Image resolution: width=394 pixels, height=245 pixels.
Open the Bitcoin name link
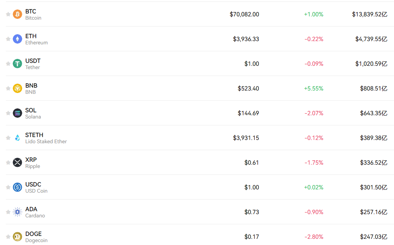click(x=33, y=18)
